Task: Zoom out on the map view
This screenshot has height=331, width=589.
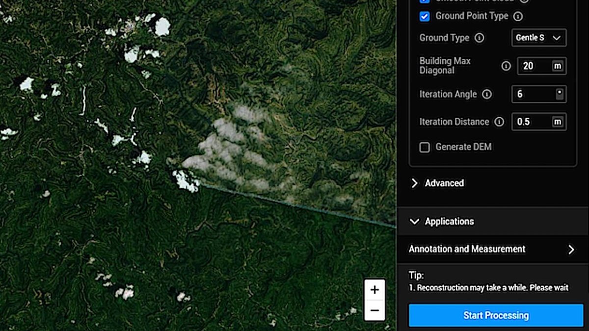Action: click(375, 310)
